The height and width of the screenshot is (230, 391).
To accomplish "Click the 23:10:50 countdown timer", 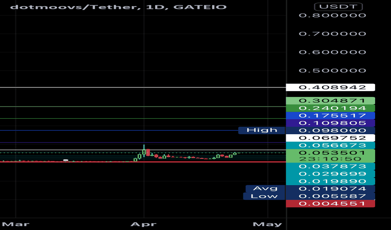I will pyautogui.click(x=330, y=159).
